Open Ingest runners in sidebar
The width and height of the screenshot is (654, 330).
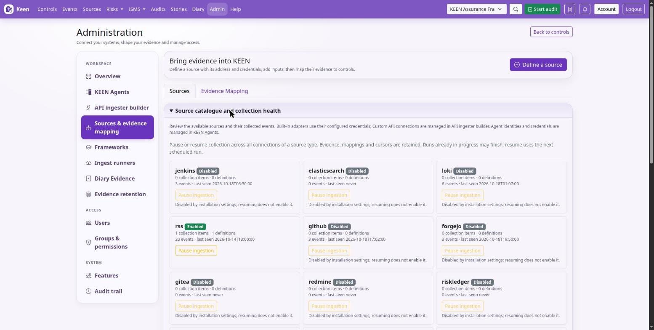point(117,163)
